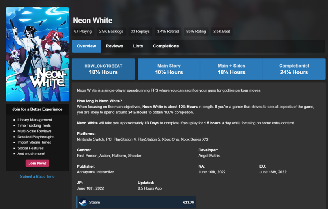Switch to the Overview tab

pos(86,46)
